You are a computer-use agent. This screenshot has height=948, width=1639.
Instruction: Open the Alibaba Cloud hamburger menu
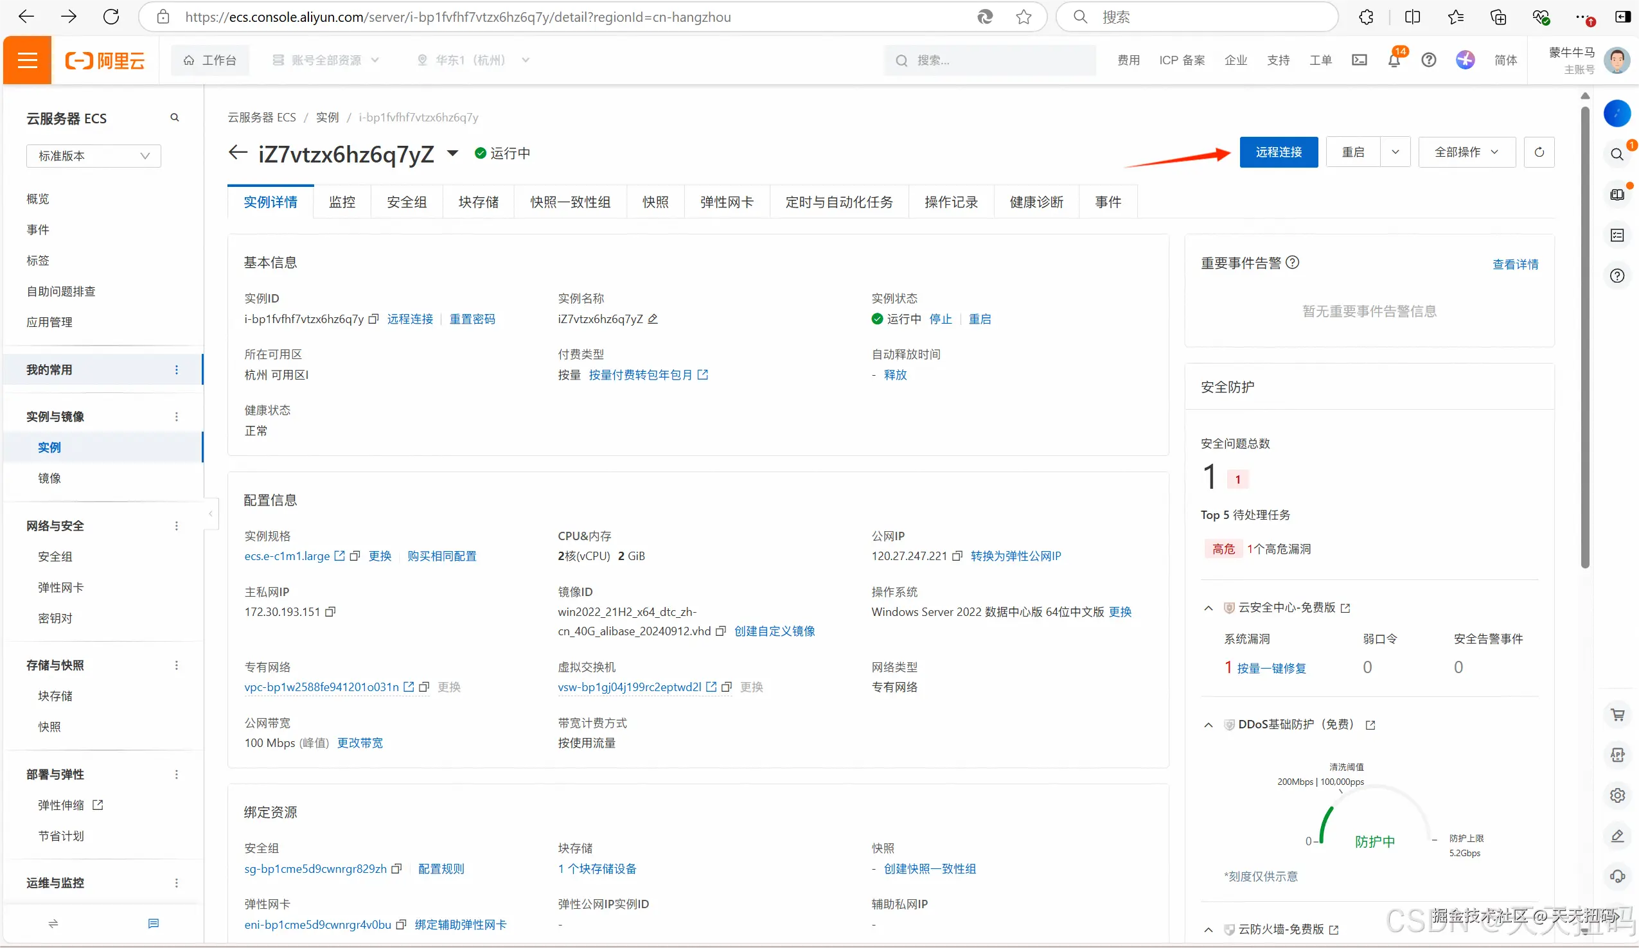pyautogui.click(x=27, y=60)
